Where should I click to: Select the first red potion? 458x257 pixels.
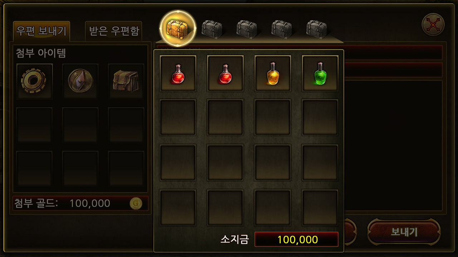[178, 73]
